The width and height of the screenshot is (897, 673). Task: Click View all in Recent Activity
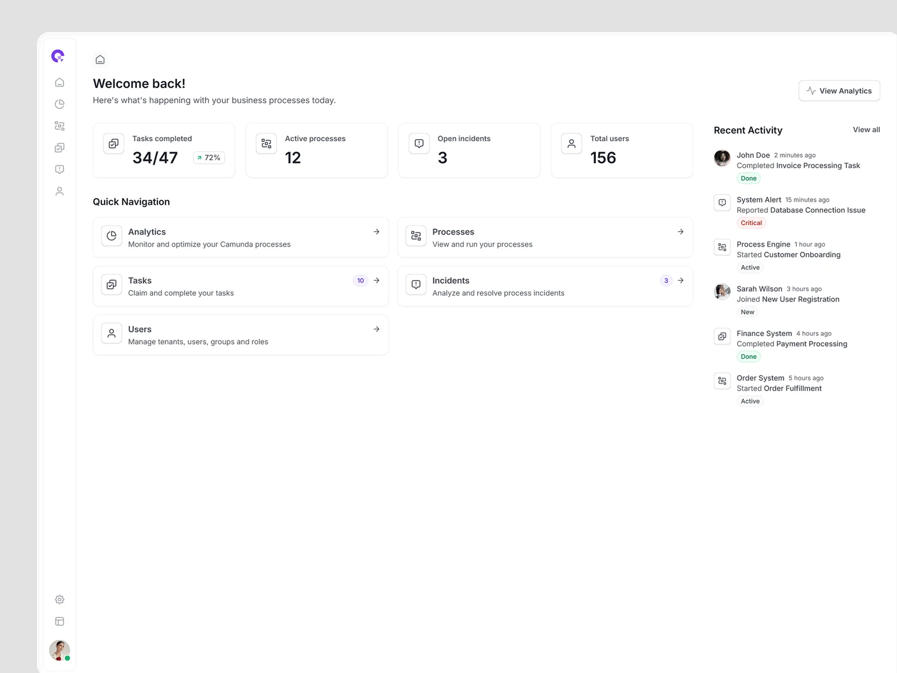[x=866, y=130]
